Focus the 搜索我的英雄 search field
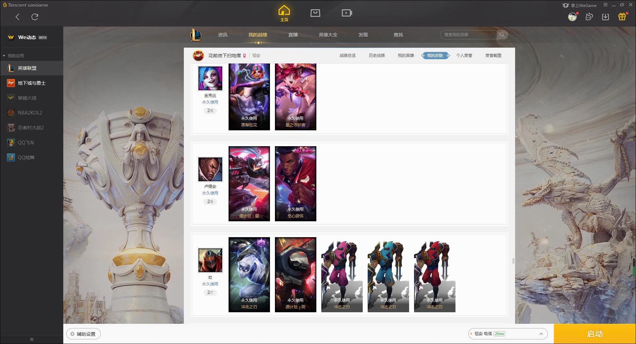Viewport: 636px width, 344px height. 469,35
